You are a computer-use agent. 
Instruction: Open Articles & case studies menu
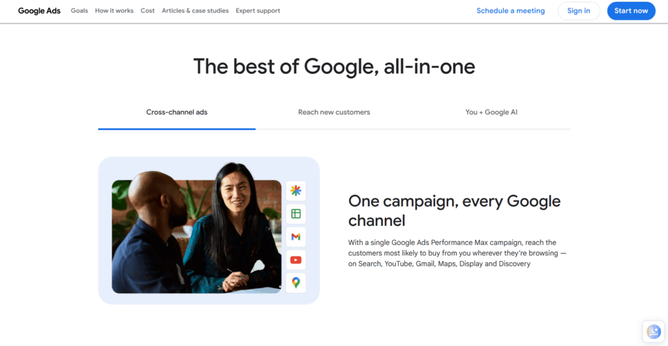[x=195, y=10]
